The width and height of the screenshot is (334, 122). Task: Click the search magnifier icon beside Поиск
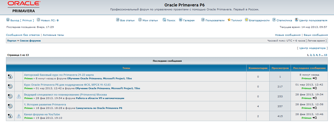point(164,20)
